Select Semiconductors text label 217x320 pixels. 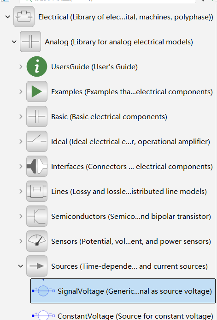tap(79, 216)
